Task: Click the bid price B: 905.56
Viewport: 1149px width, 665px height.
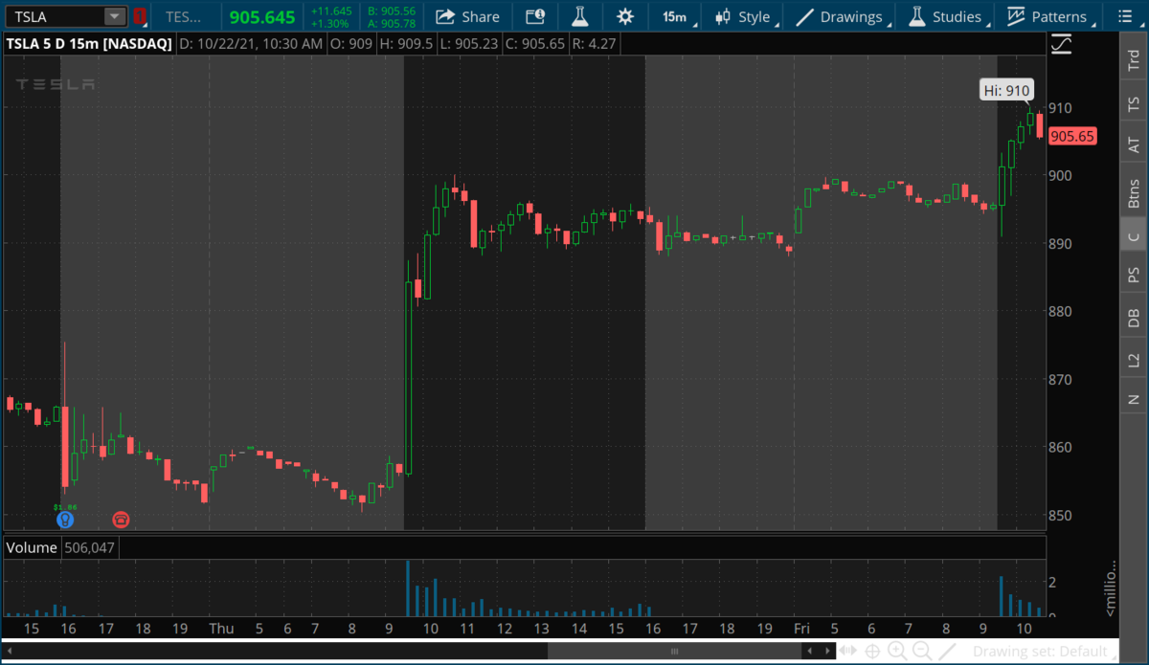Action: pyautogui.click(x=391, y=11)
